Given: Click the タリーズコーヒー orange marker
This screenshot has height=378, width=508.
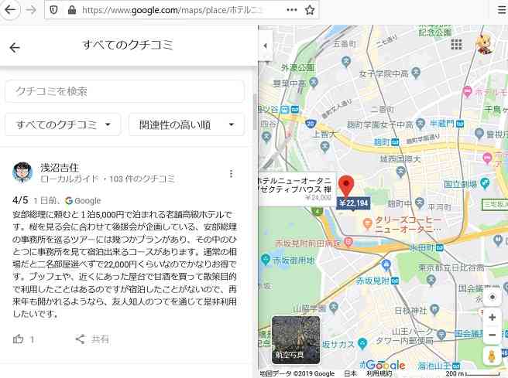Looking at the screenshot, I should click(367, 223).
